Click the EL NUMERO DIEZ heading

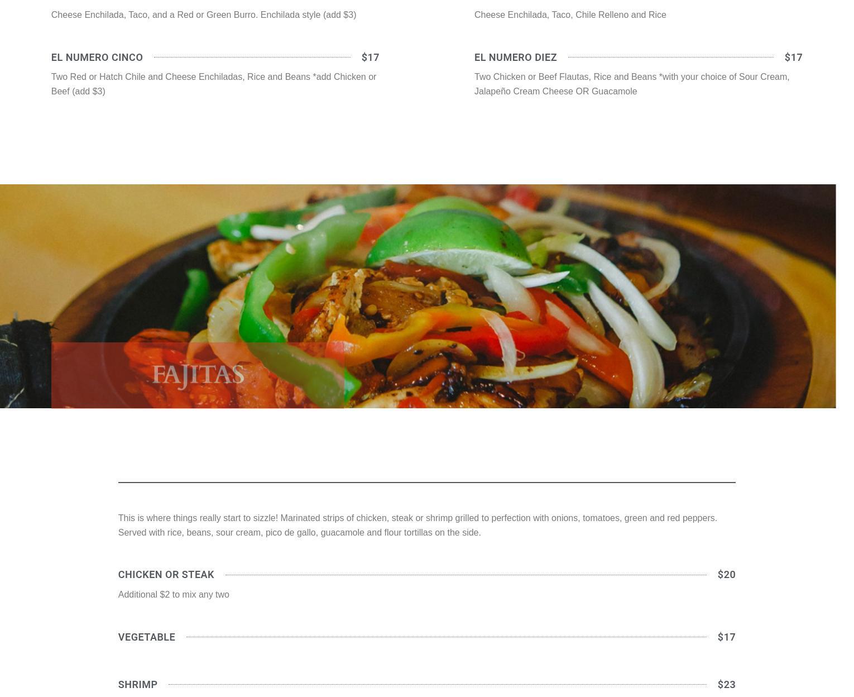515,58
